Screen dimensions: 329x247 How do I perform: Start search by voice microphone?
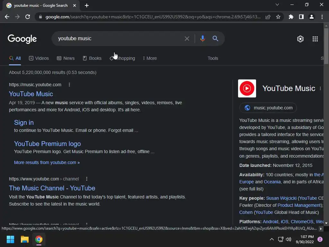(x=202, y=39)
